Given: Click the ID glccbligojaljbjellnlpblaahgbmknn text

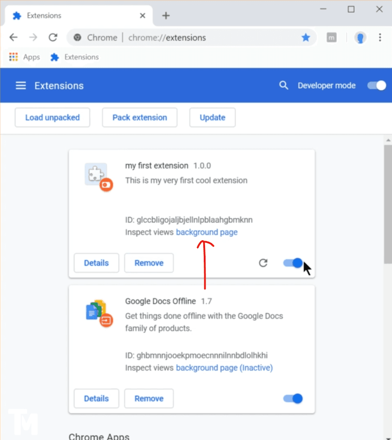Looking at the screenshot, I should tap(189, 220).
